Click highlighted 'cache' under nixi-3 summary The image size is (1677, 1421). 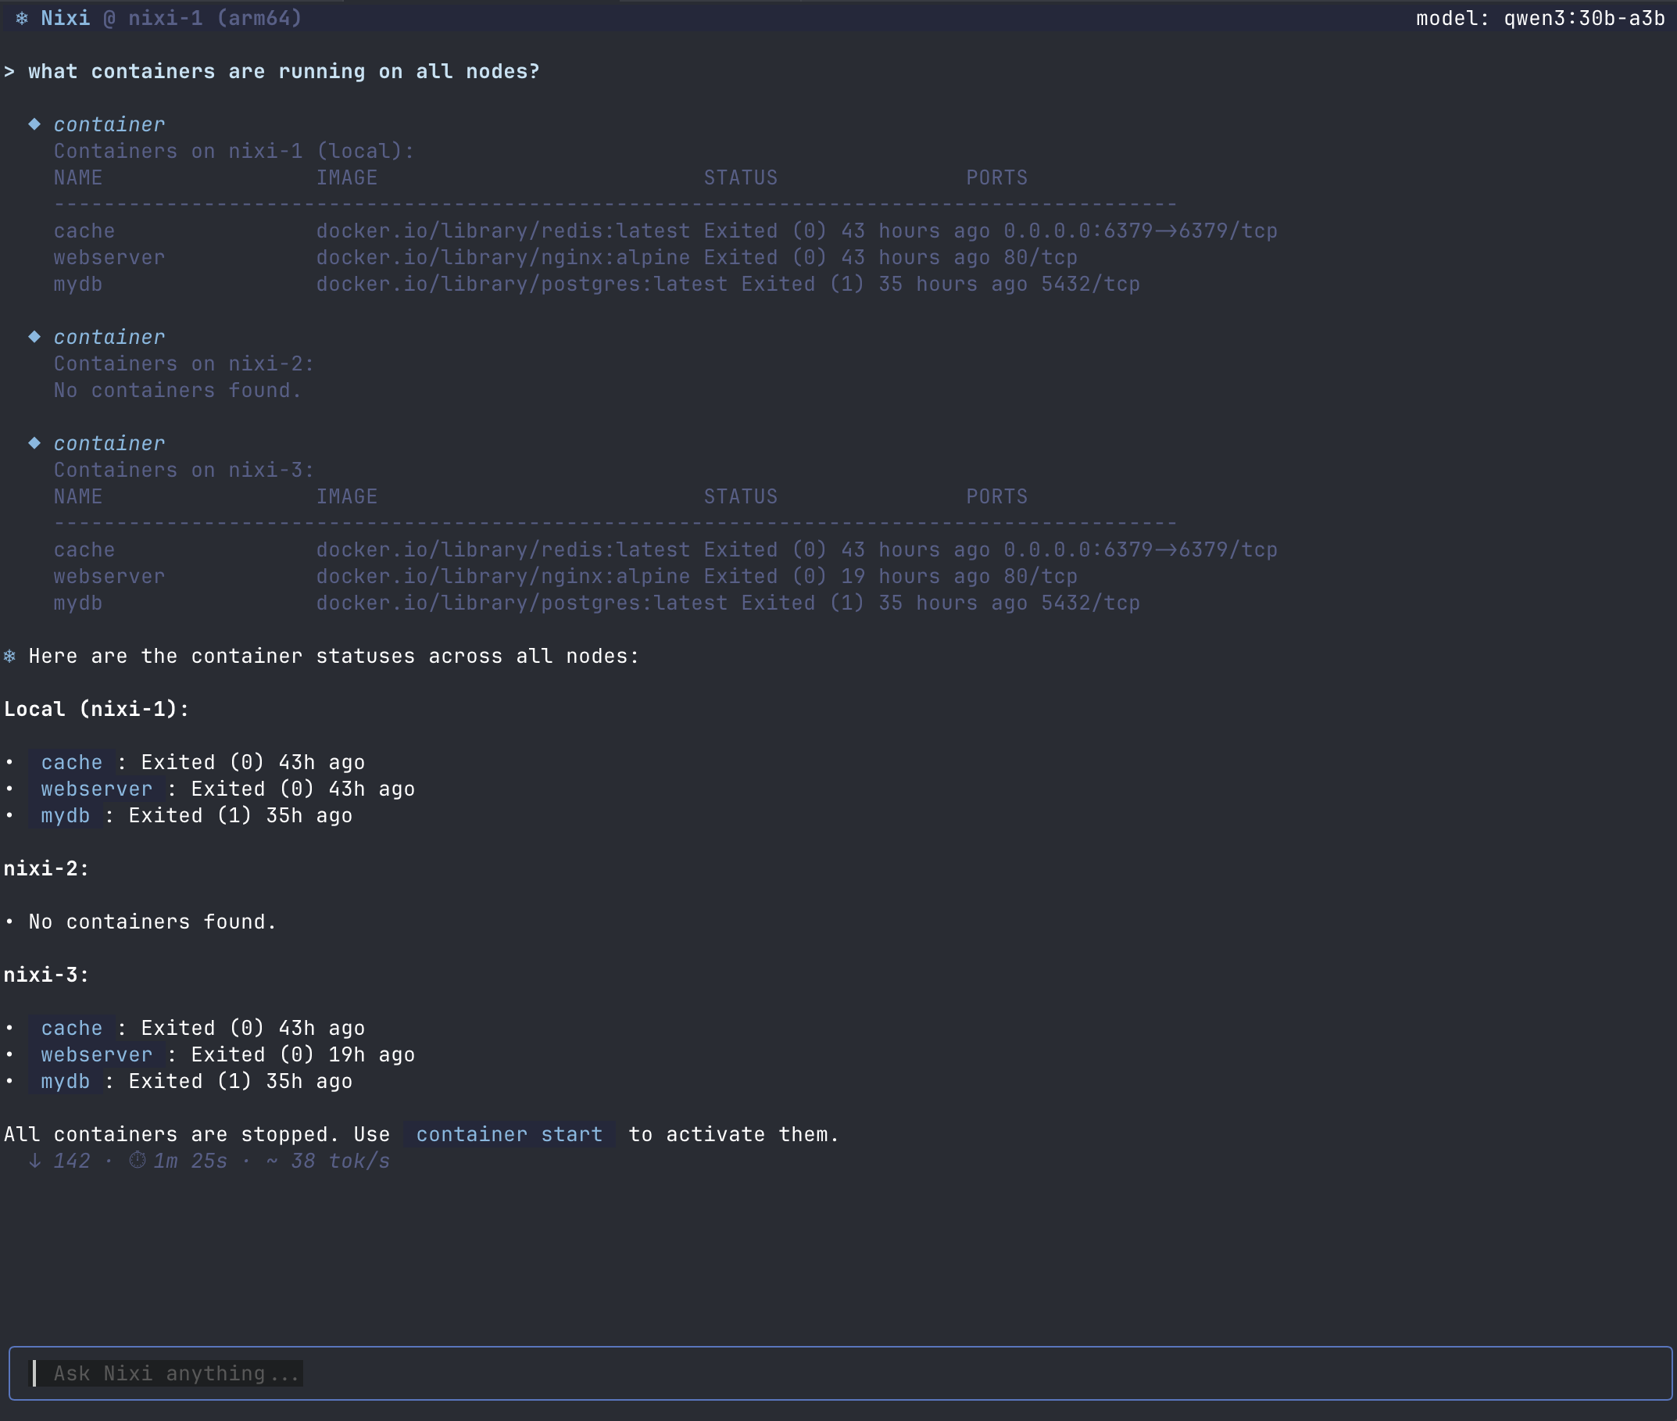72,1028
